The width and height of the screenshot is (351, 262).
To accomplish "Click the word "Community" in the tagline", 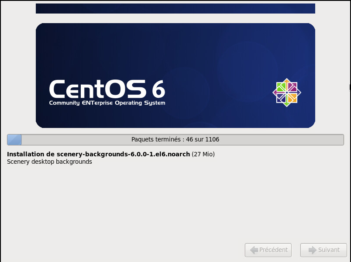I will coord(64,103).
